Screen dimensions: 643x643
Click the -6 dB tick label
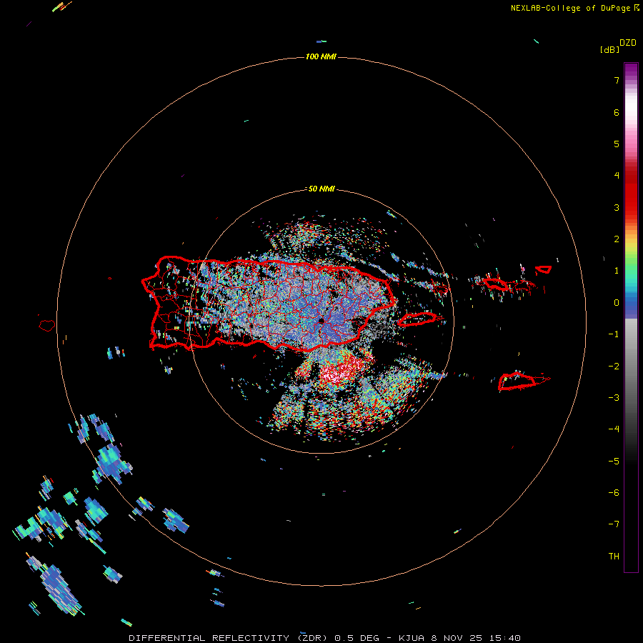point(614,493)
